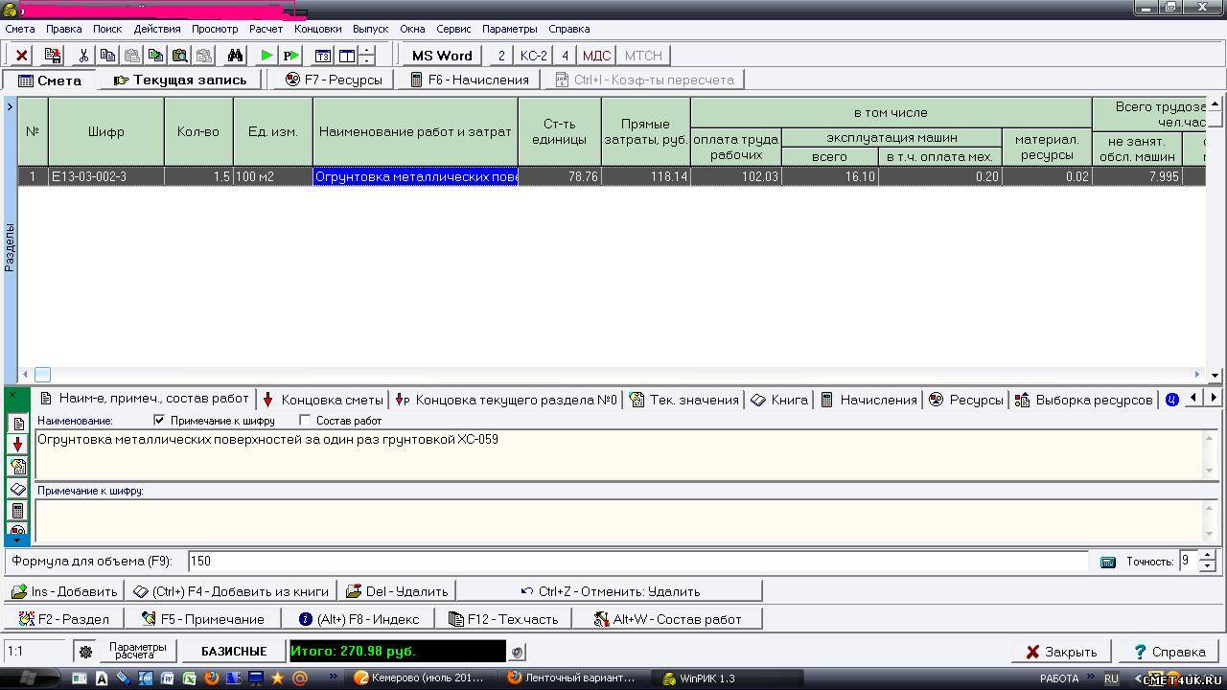Click Ins - Добавить button
The height and width of the screenshot is (690, 1227).
pos(64,591)
